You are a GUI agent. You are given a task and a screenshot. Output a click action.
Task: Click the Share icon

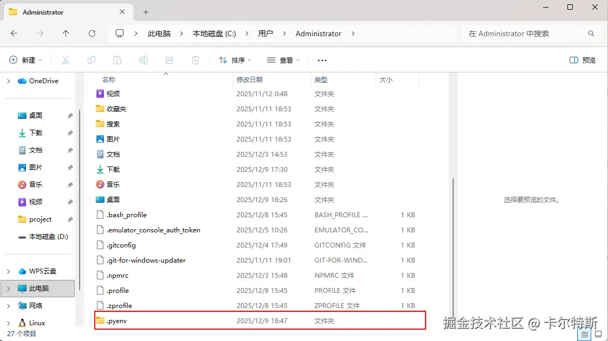pos(169,60)
